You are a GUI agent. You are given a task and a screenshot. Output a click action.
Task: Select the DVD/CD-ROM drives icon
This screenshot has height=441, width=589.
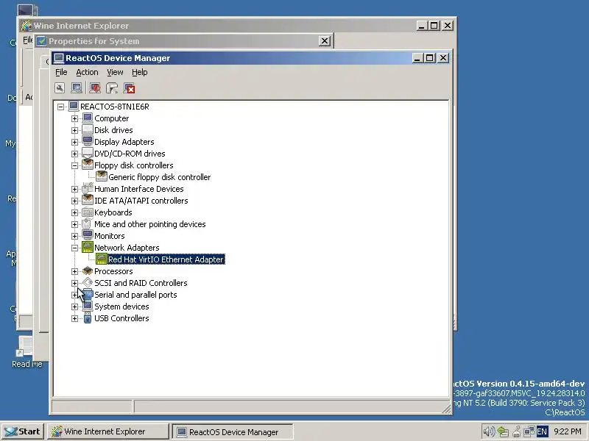[87, 154]
